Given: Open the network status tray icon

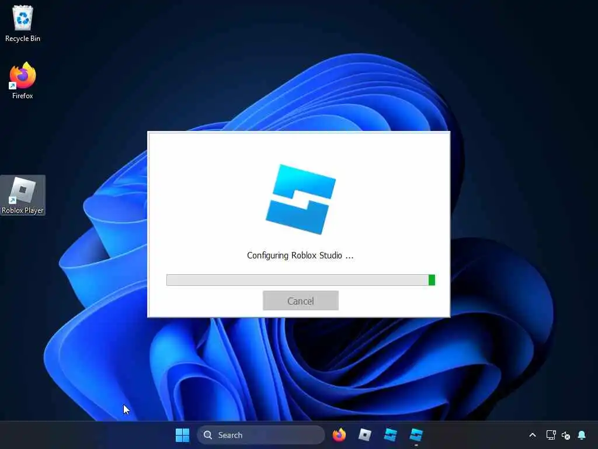Looking at the screenshot, I should pyautogui.click(x=551, y=435).
